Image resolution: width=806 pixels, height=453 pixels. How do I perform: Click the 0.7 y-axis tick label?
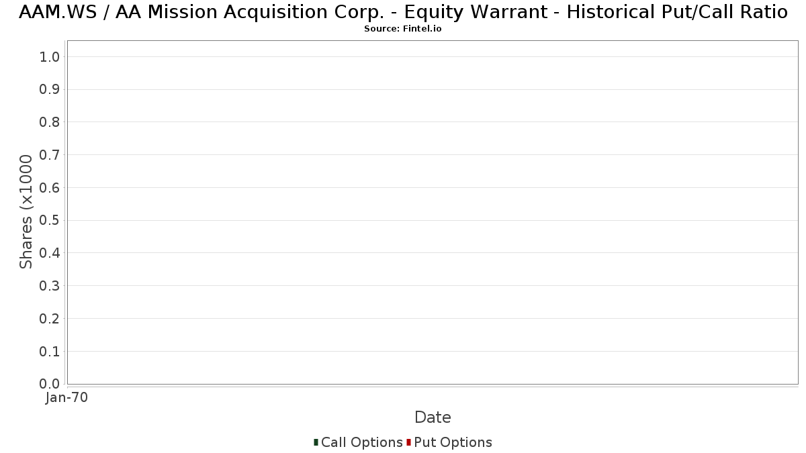(x=50, y=155)
